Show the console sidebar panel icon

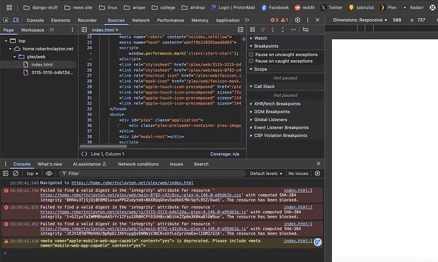tap(6, 173)
